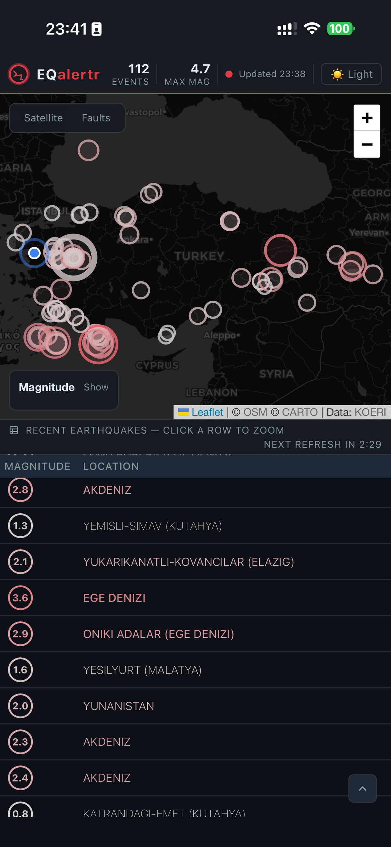Screen dimensions: 391x847
Task: Click the recent earthquakes table icon
Action: (x=14, y=430)
